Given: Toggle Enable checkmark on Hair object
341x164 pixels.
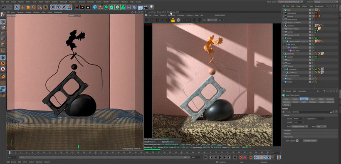Looking at the screenshot, I should coord(314,10).
